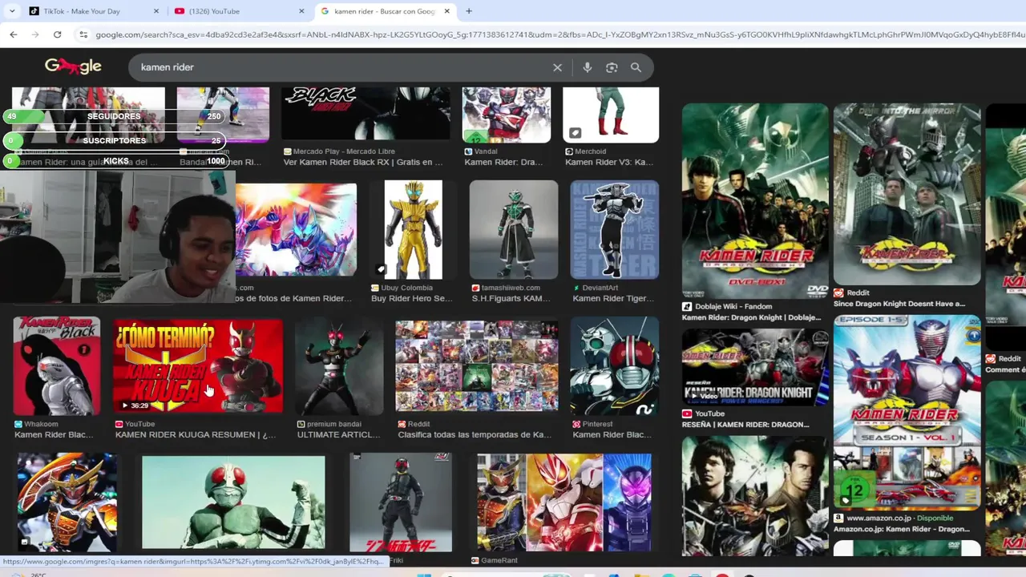Viewport: 1026px width, 577px height.
Task: Open the Vandal Kamen Rider: Dra... result
Action: click(x=503, y=157)
